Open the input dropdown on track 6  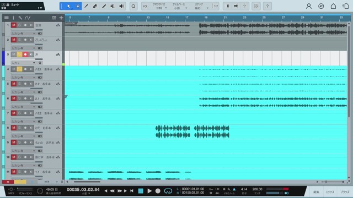click(23, 107)
